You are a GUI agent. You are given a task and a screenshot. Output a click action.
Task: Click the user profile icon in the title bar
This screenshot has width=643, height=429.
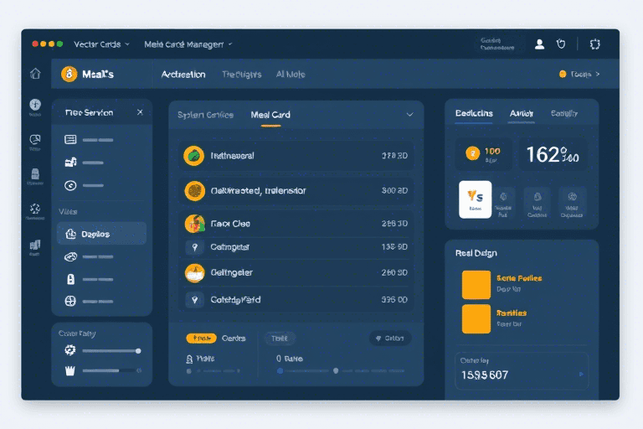(x=539, y=44)
